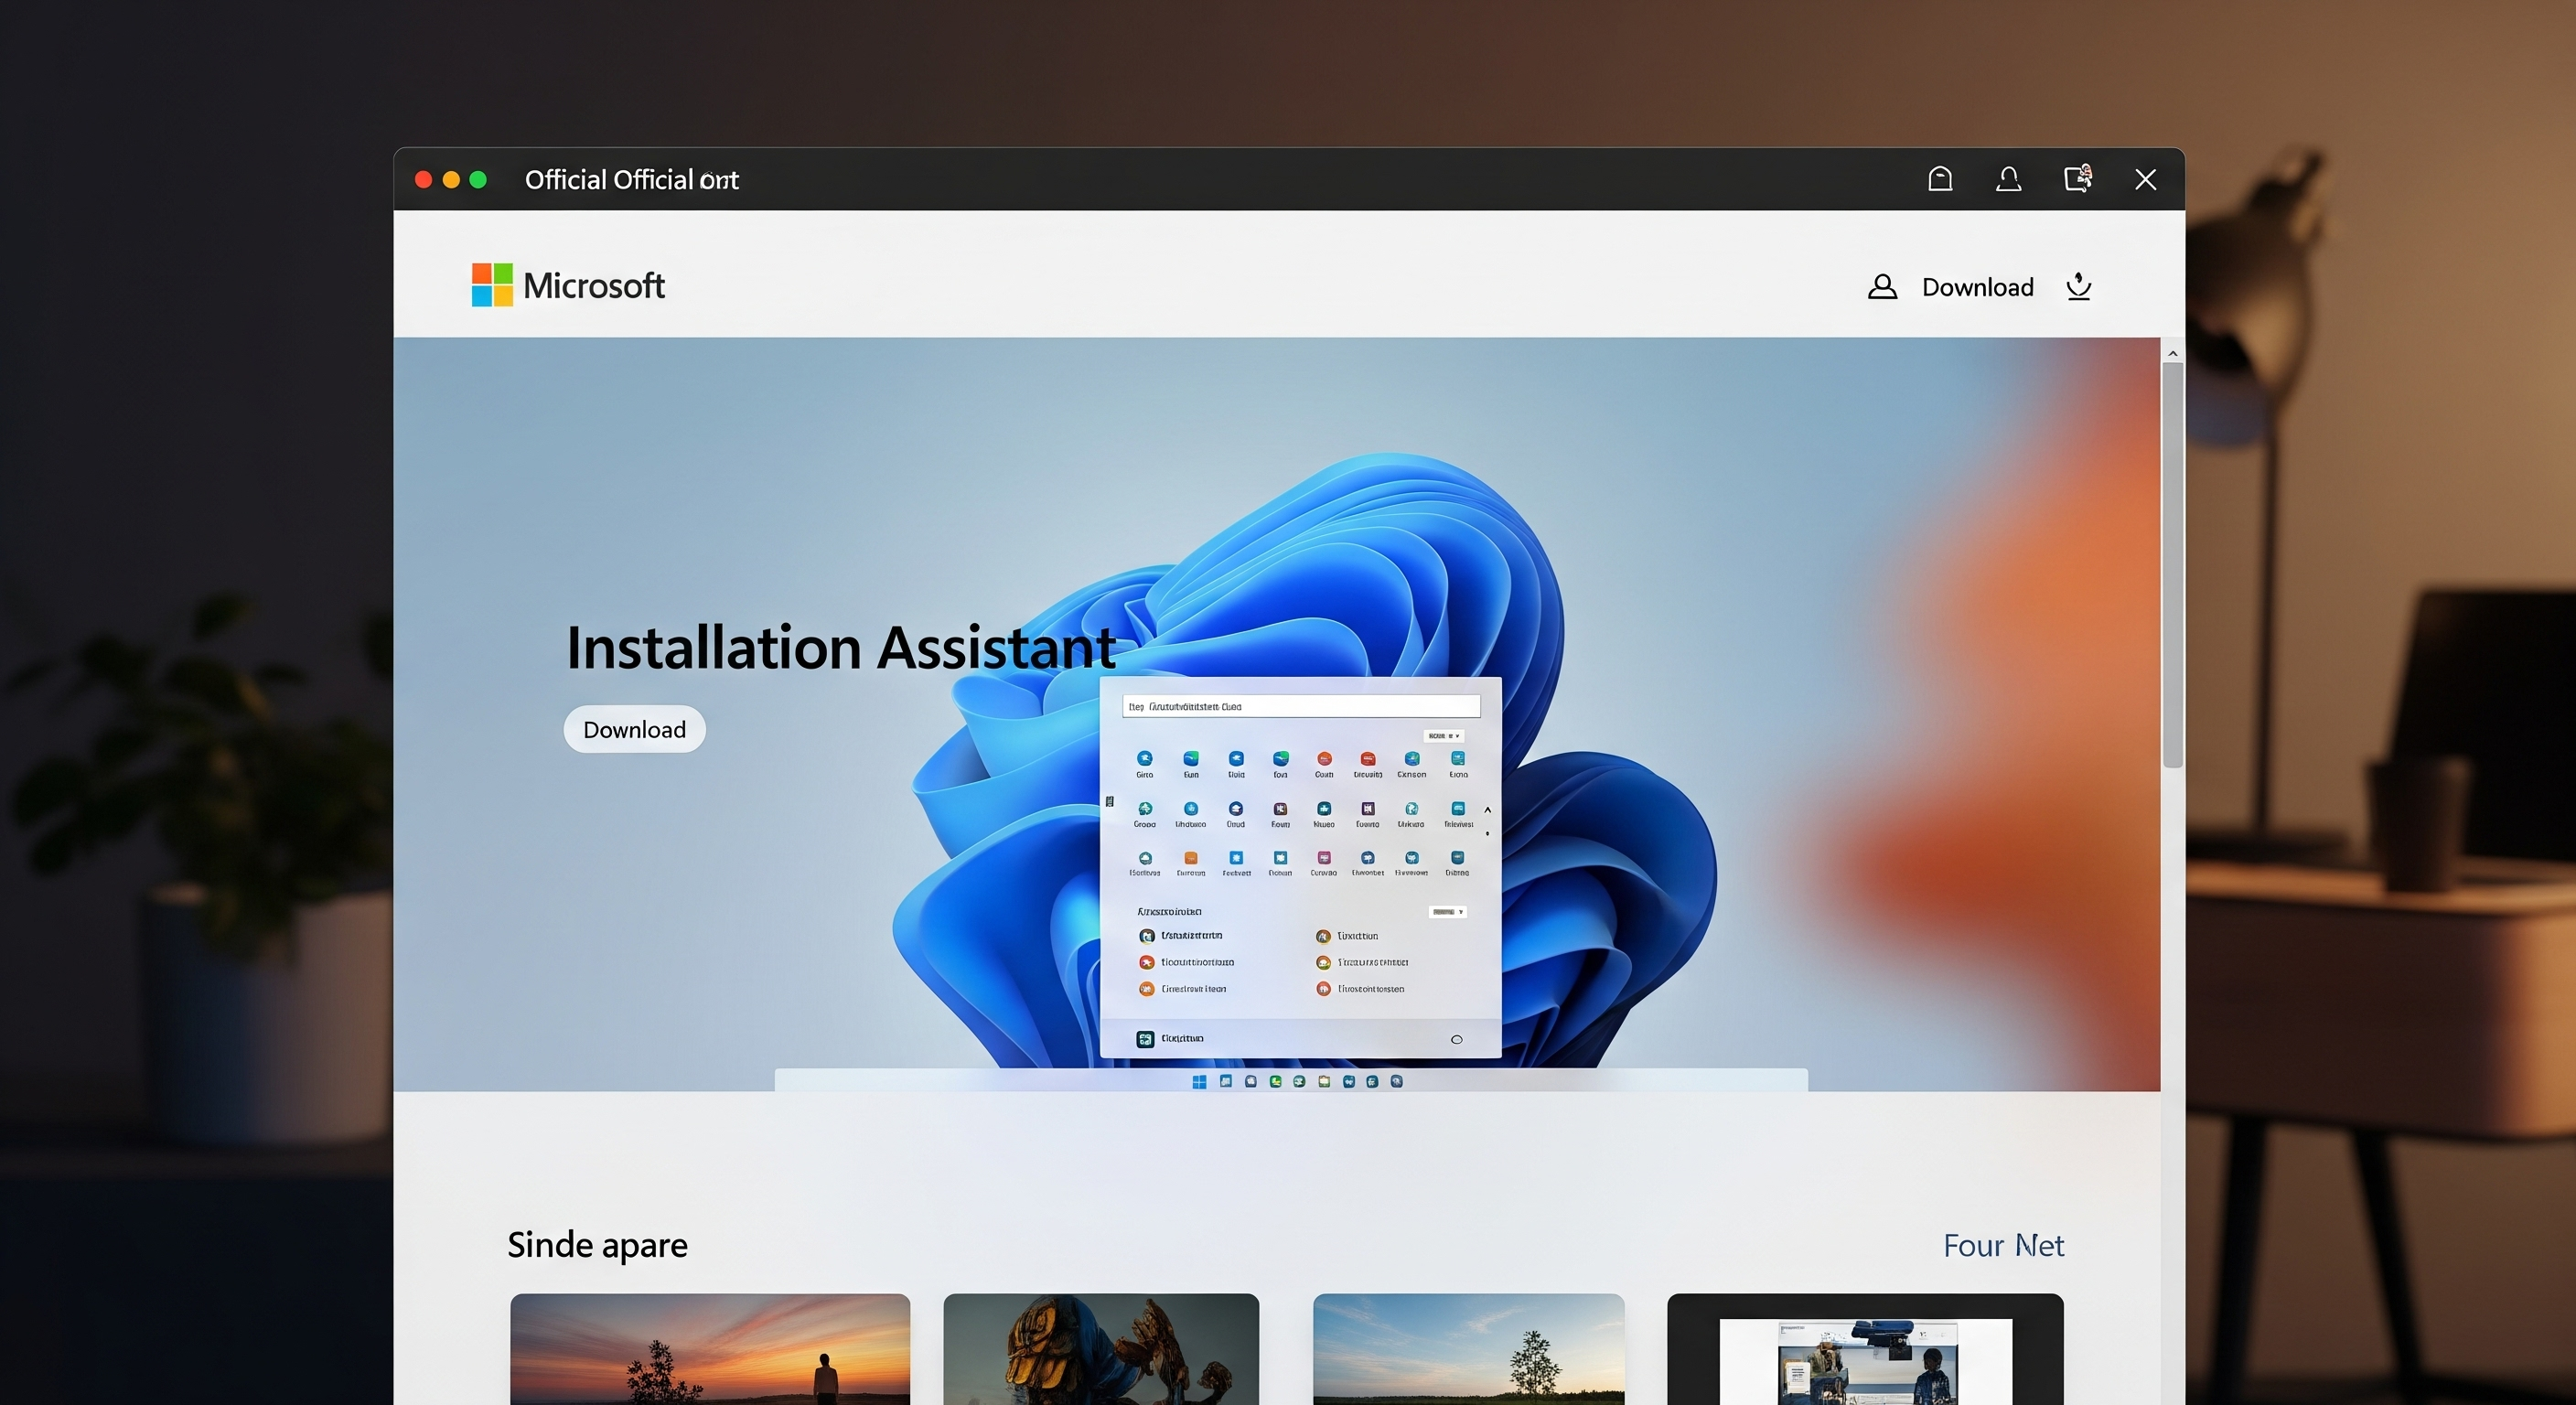
Task: Click the Windows Start logo on preview taskbar
Action: [1199, 1081]
